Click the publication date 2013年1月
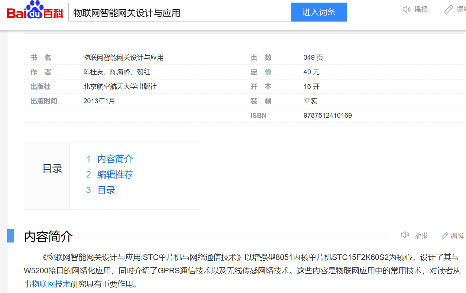 point(99,101)
